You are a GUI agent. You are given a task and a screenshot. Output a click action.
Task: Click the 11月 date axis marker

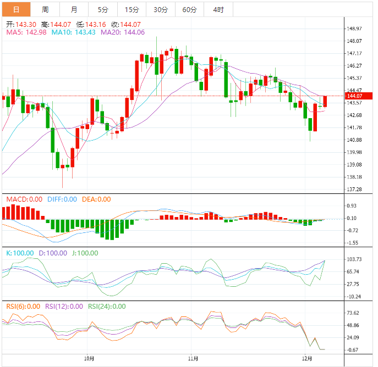(x=193, y=358)
